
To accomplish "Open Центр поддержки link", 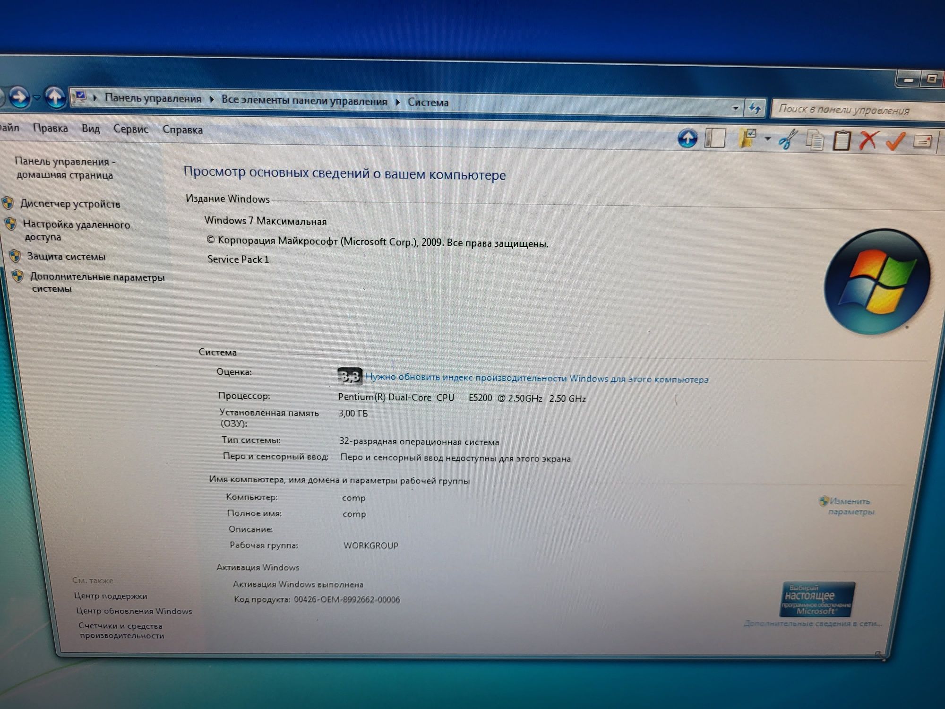I will coord(111,596).
